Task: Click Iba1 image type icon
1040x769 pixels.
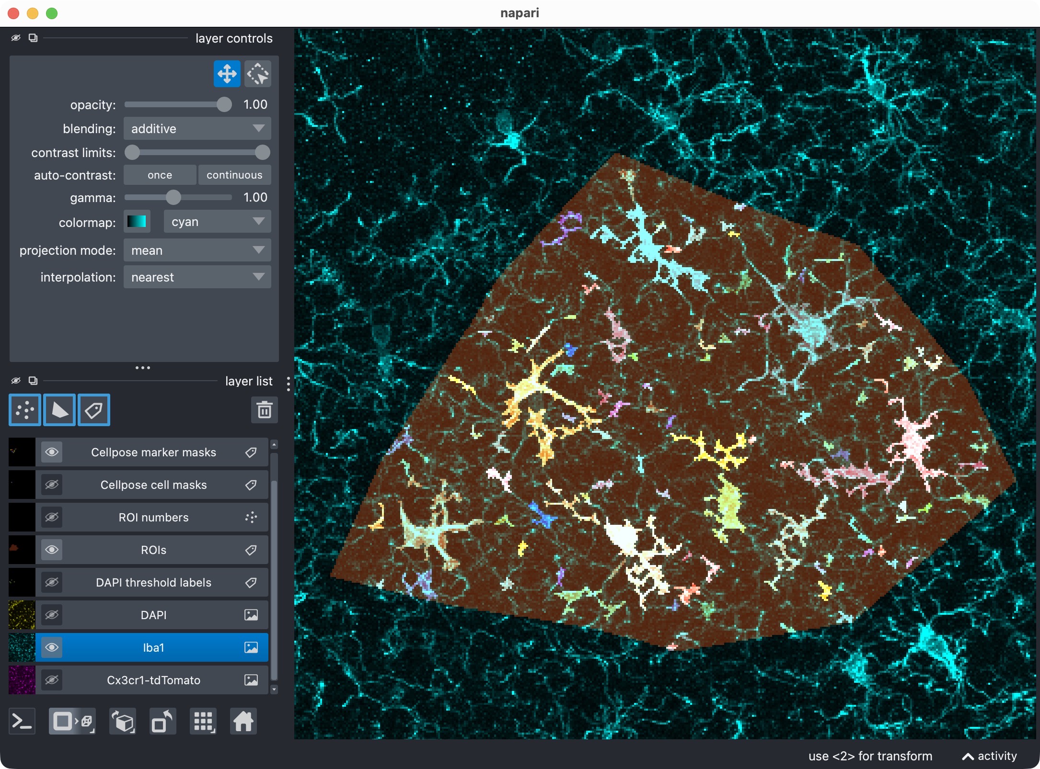Action: coord(251,648)
